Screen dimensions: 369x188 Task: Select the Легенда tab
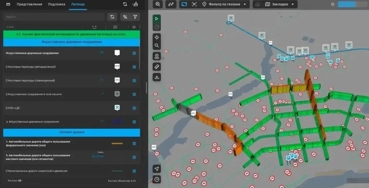(77, 4)
